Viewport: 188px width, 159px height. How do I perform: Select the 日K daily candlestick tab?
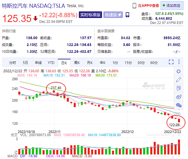click(64, 63)
